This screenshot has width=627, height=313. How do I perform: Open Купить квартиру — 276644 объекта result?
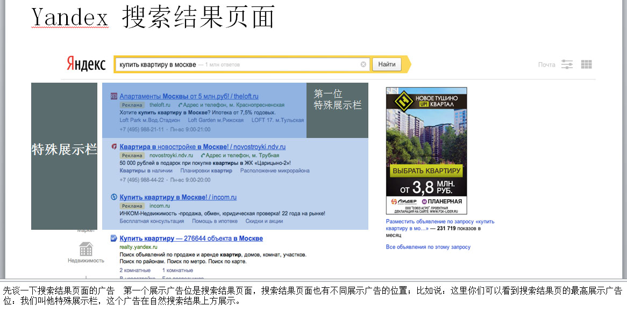click(x=191, y=239)
